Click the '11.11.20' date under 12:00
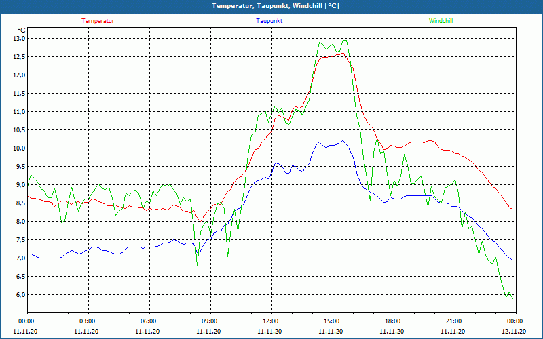 point(269,332)
